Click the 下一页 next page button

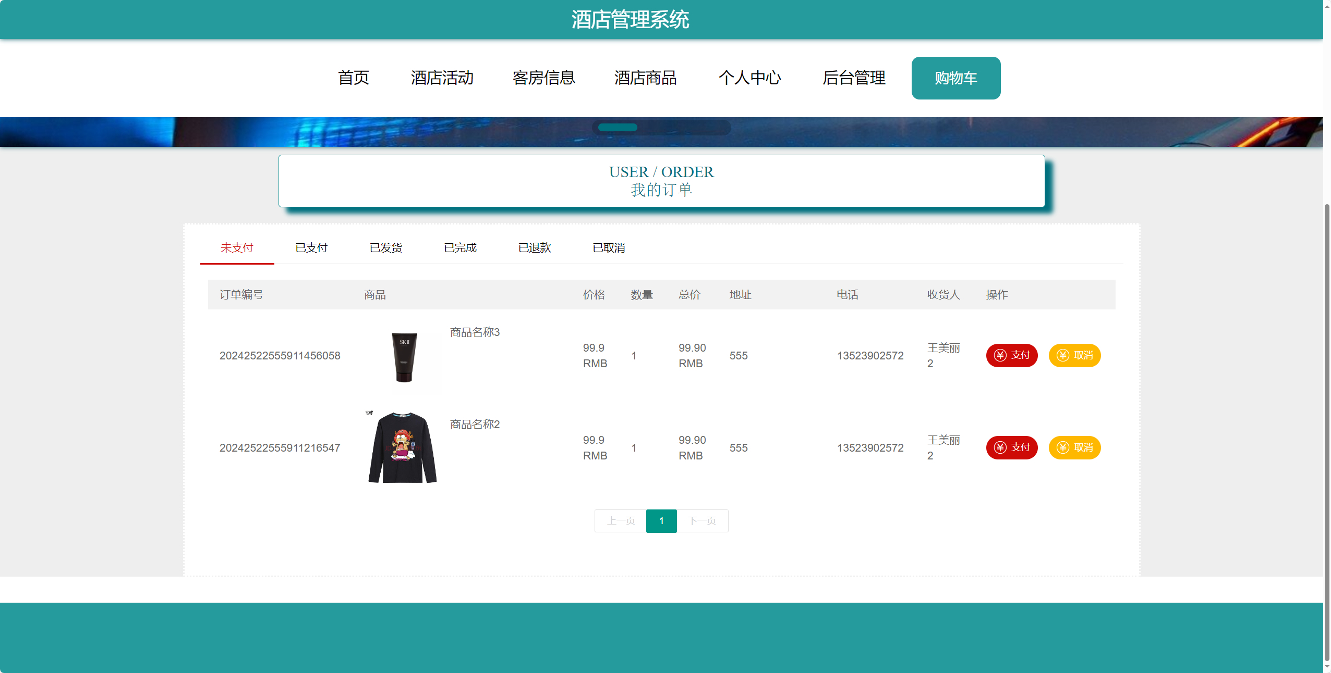click(702, 521)
